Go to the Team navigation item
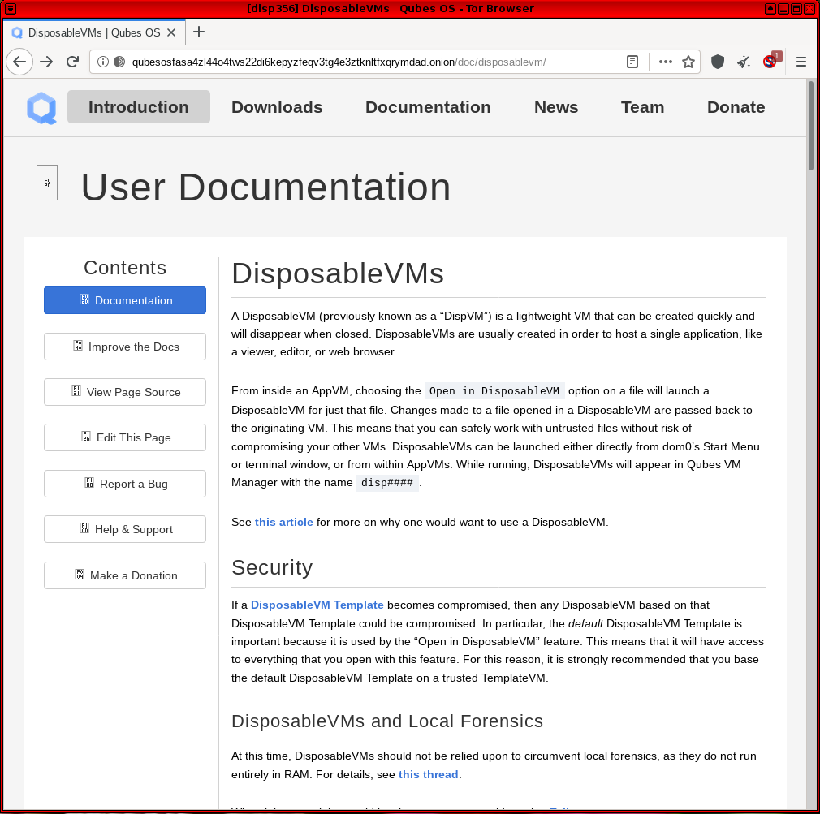This screenshot has width=820, height=814. coord(642,106)
